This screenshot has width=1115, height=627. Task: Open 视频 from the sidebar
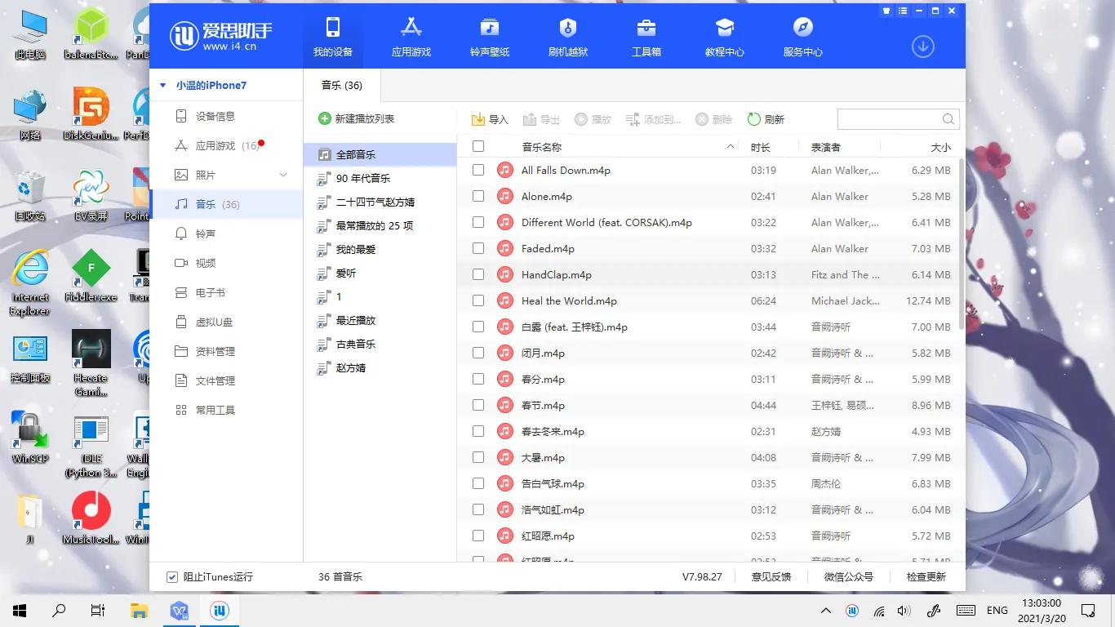pyautogui.click(x=204, y=263)
